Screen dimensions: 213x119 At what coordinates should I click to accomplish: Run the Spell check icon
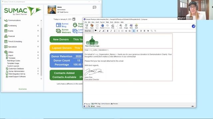[x=136, y=26]
